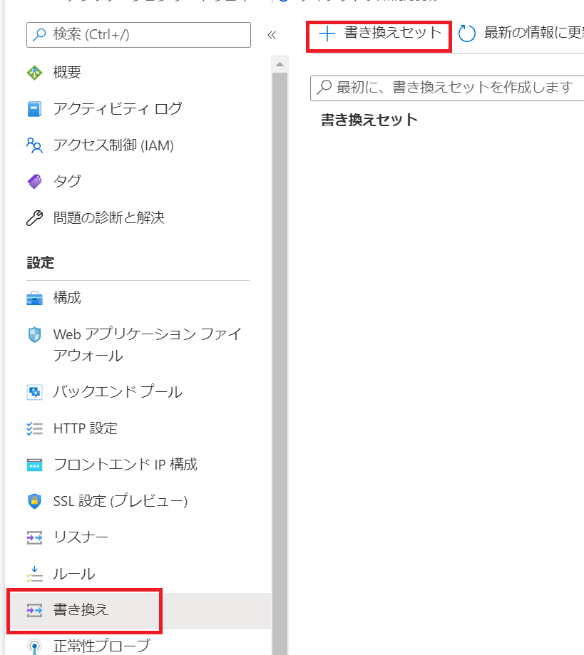Click the HTTP 設定 checklist icon
Screen dimensions: 584x655
coord(34,428)
